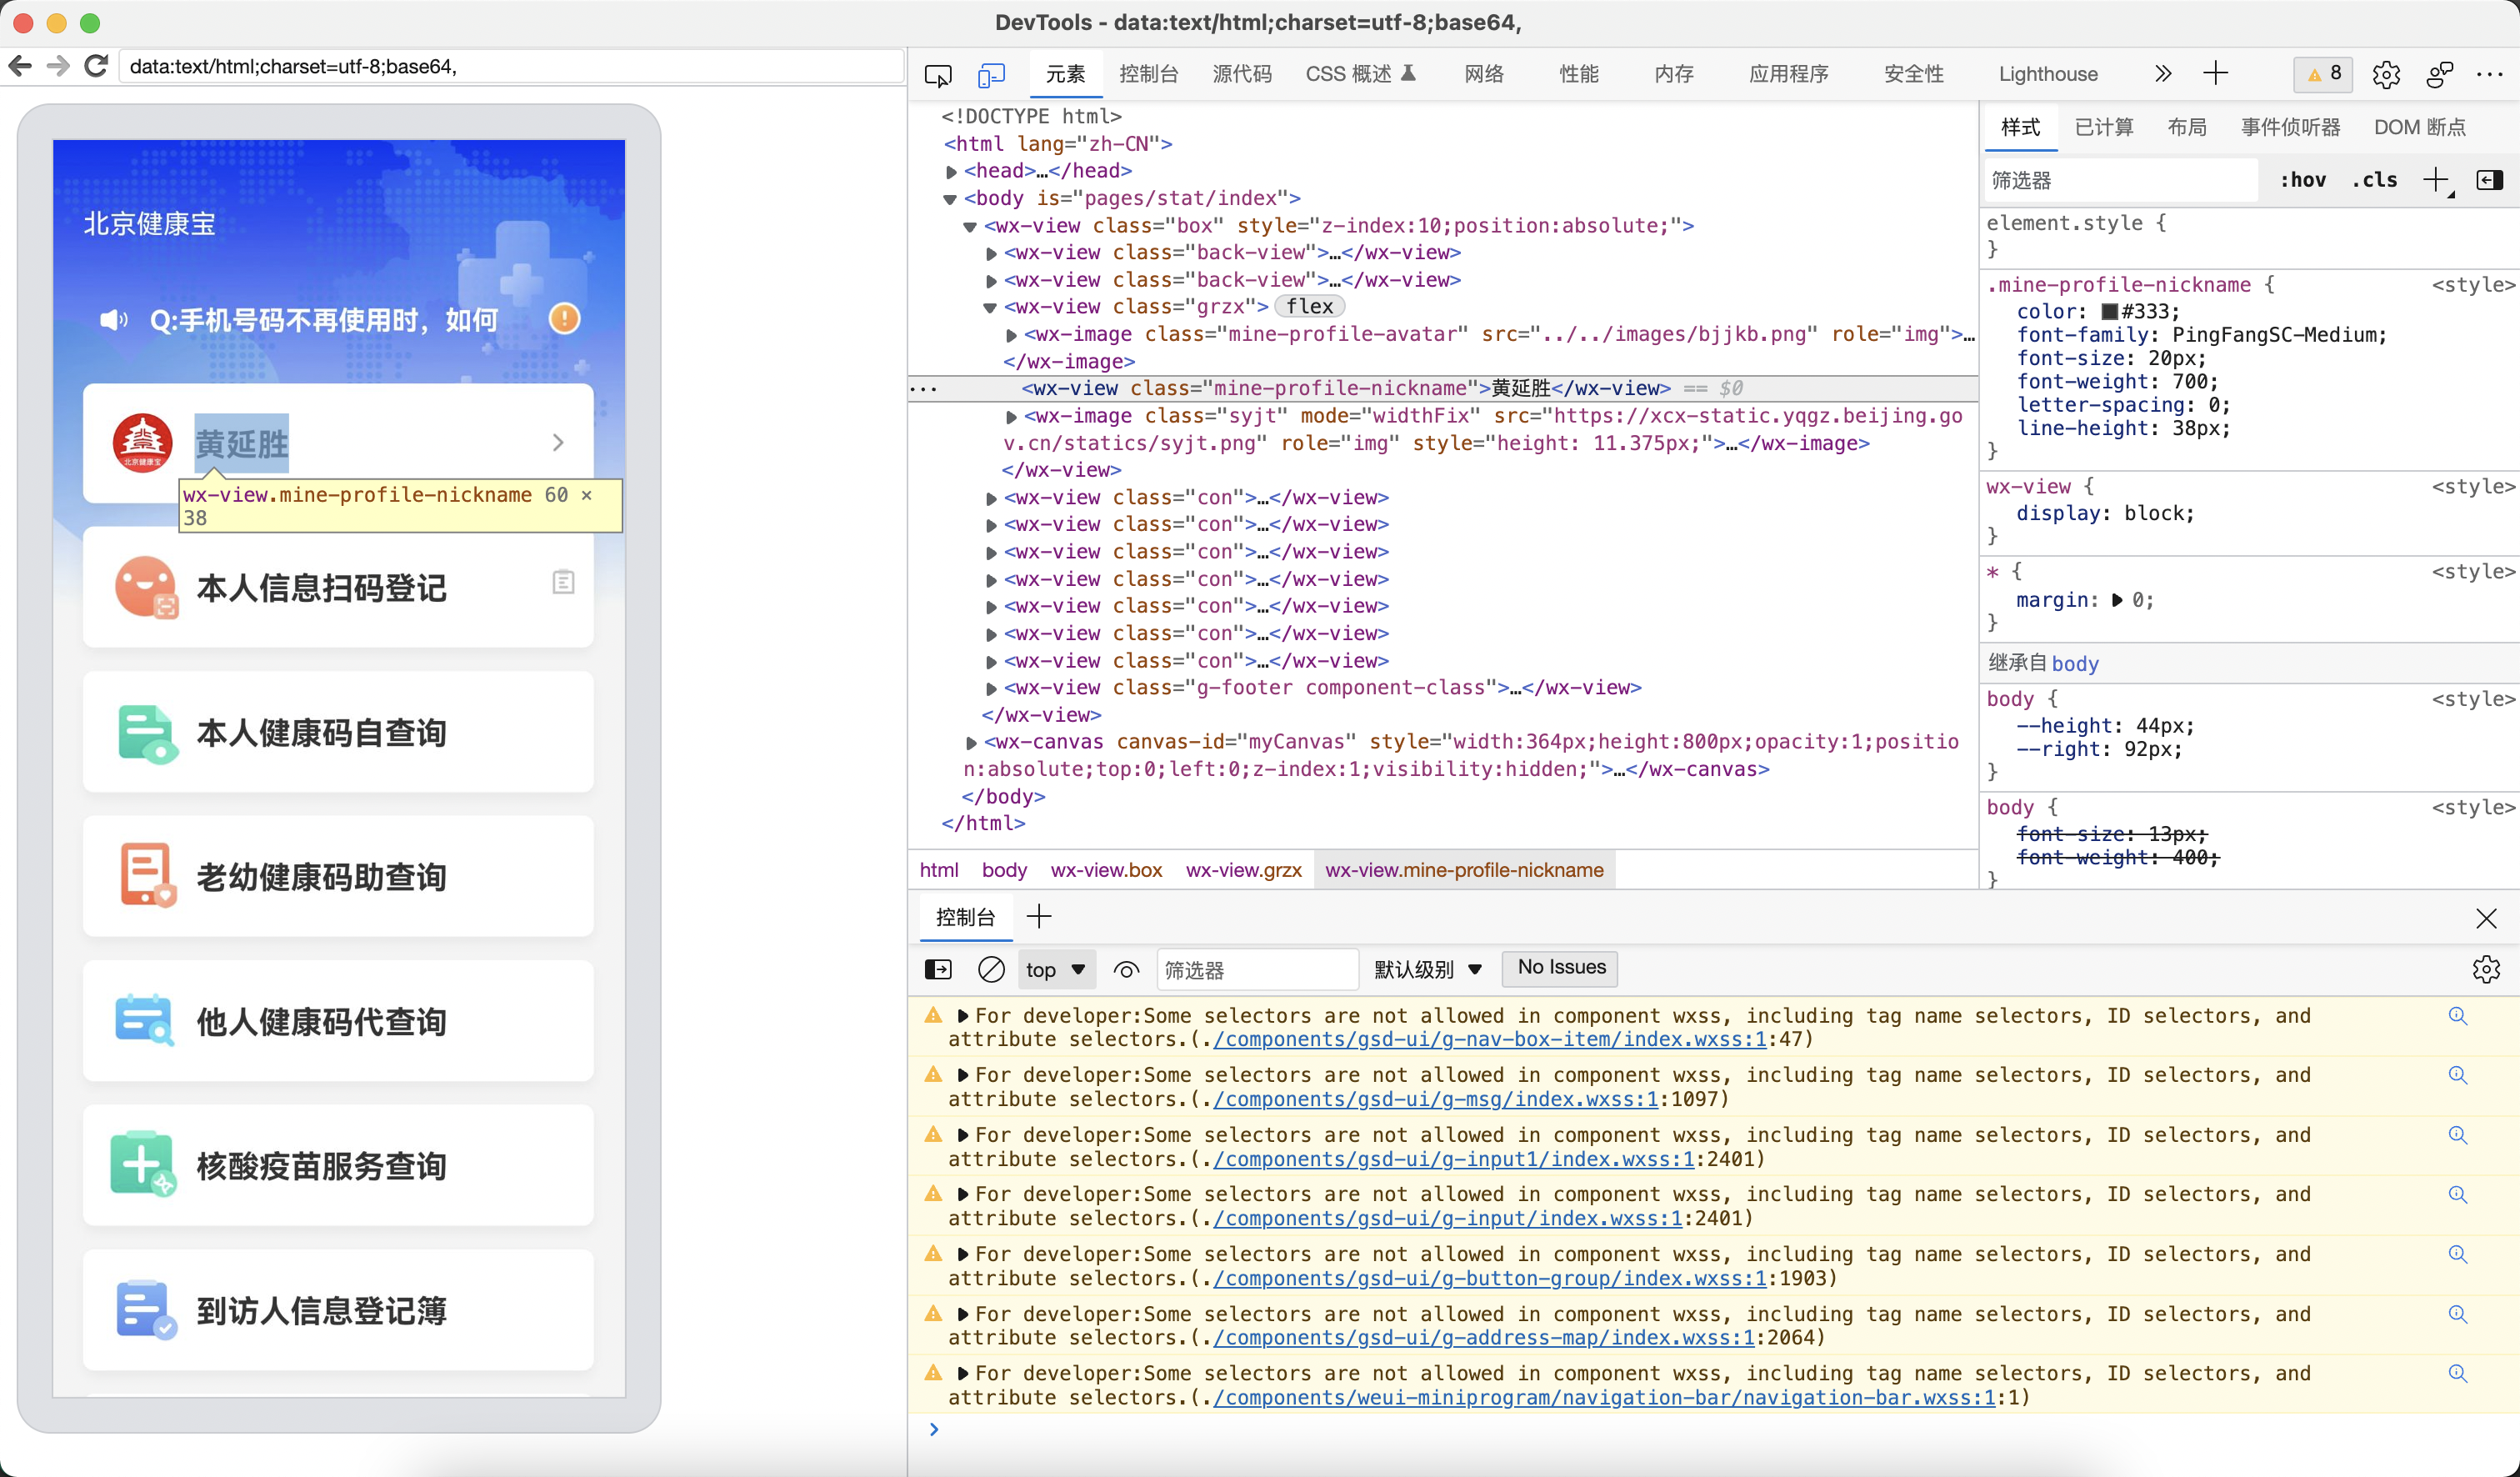Open the 默认级别 log level dropdown
2520x1477 pixels.
tap(1427, 969)
